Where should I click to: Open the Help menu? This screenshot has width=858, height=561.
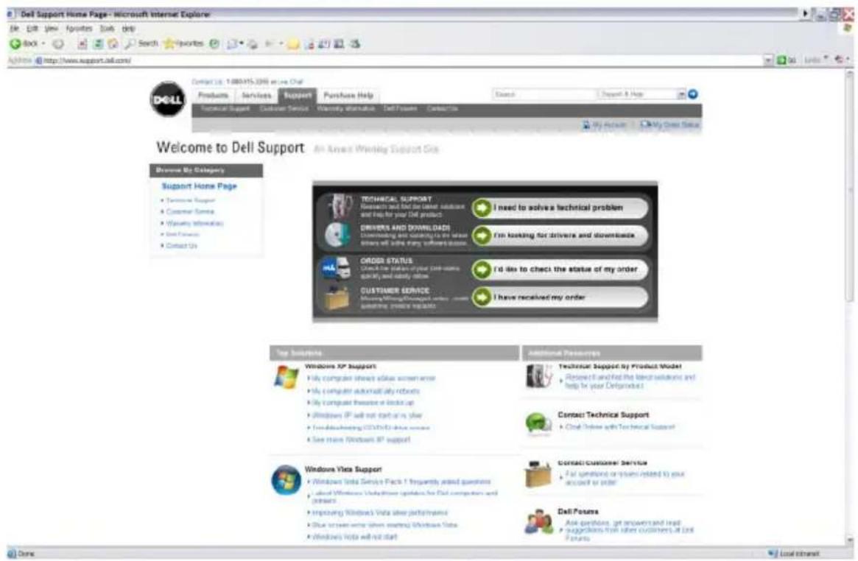tap(128, 29)
